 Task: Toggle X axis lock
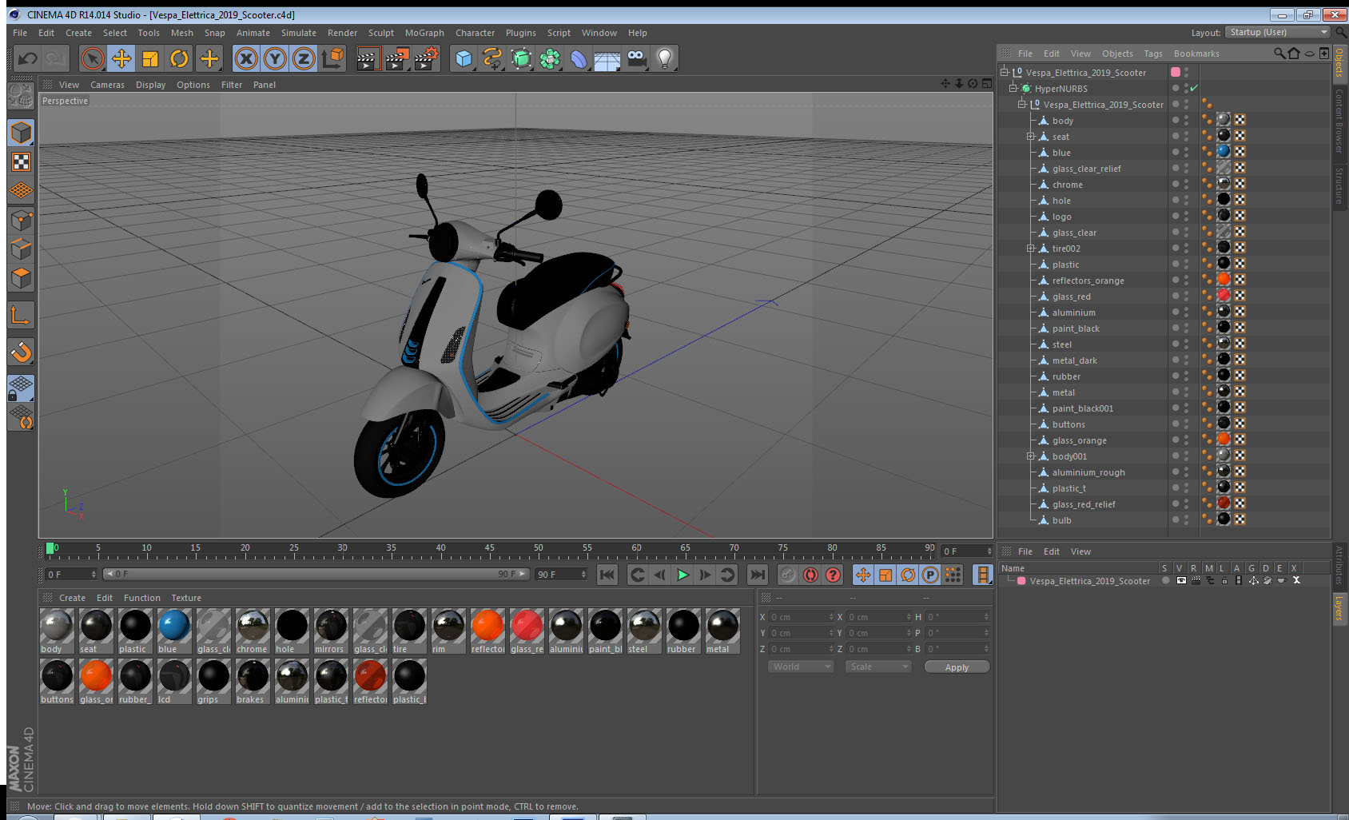tap(246, 58)
